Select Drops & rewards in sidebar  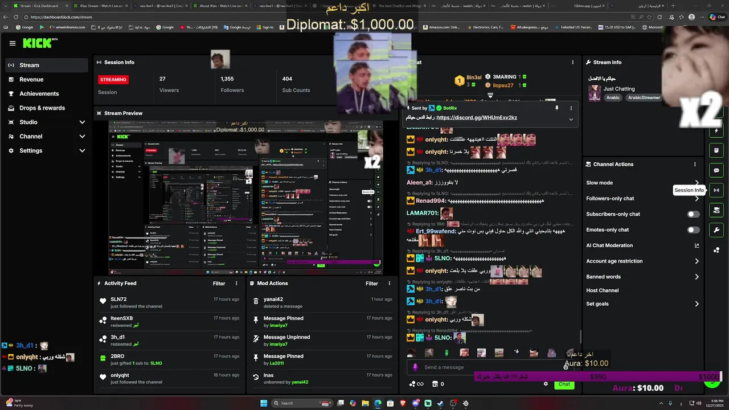point(47,108)
